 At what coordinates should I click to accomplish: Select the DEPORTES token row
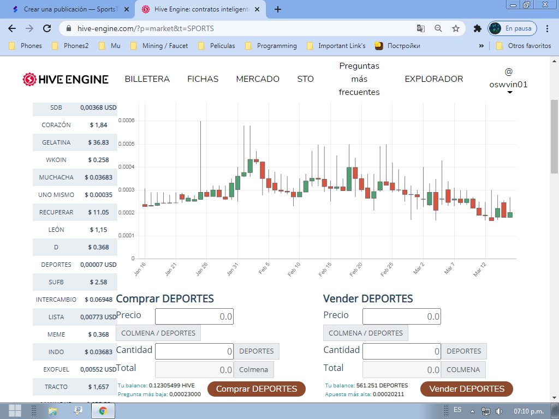pyautogui.click(x=75, y=265)
